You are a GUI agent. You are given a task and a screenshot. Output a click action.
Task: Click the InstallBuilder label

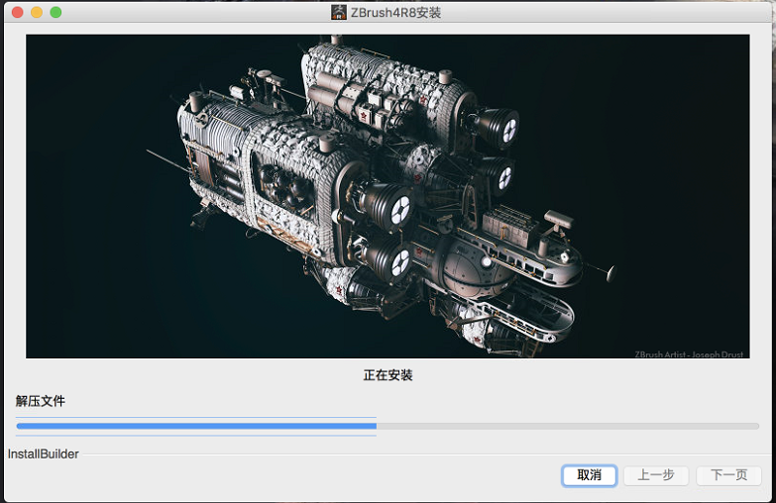tap(43, 454)
